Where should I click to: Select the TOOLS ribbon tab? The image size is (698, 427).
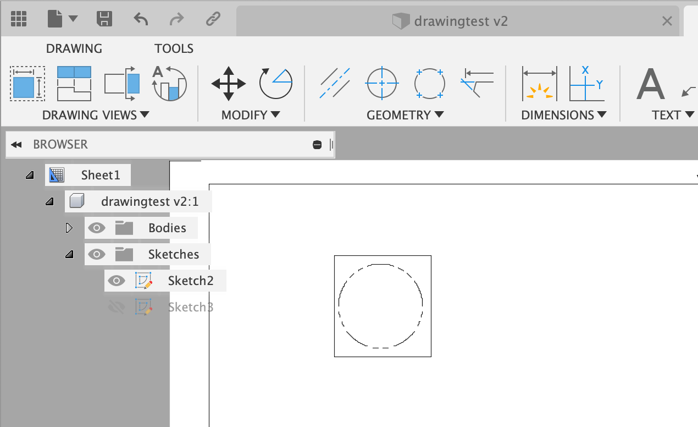[174, 48]
